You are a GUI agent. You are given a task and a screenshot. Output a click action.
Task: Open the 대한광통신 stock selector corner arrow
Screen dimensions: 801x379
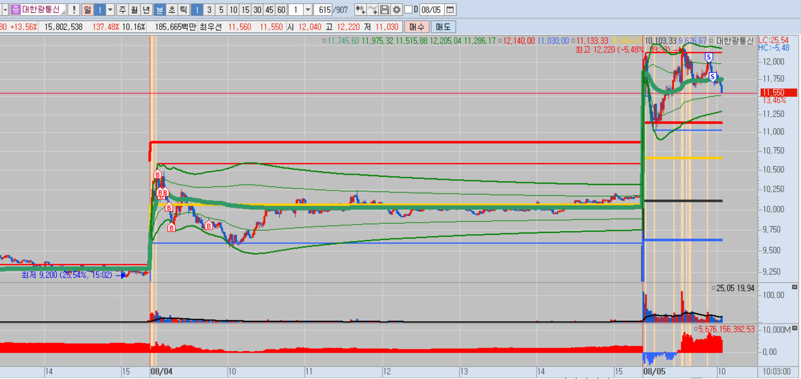(x=63, y=12)
